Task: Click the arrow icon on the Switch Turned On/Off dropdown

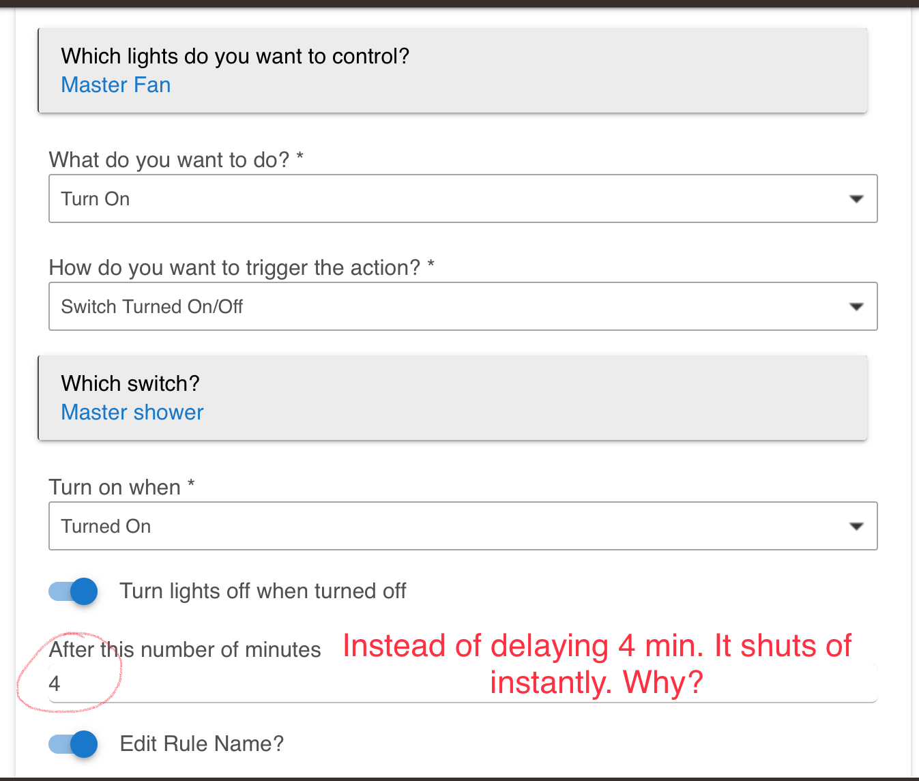Action: click(856, 307)
